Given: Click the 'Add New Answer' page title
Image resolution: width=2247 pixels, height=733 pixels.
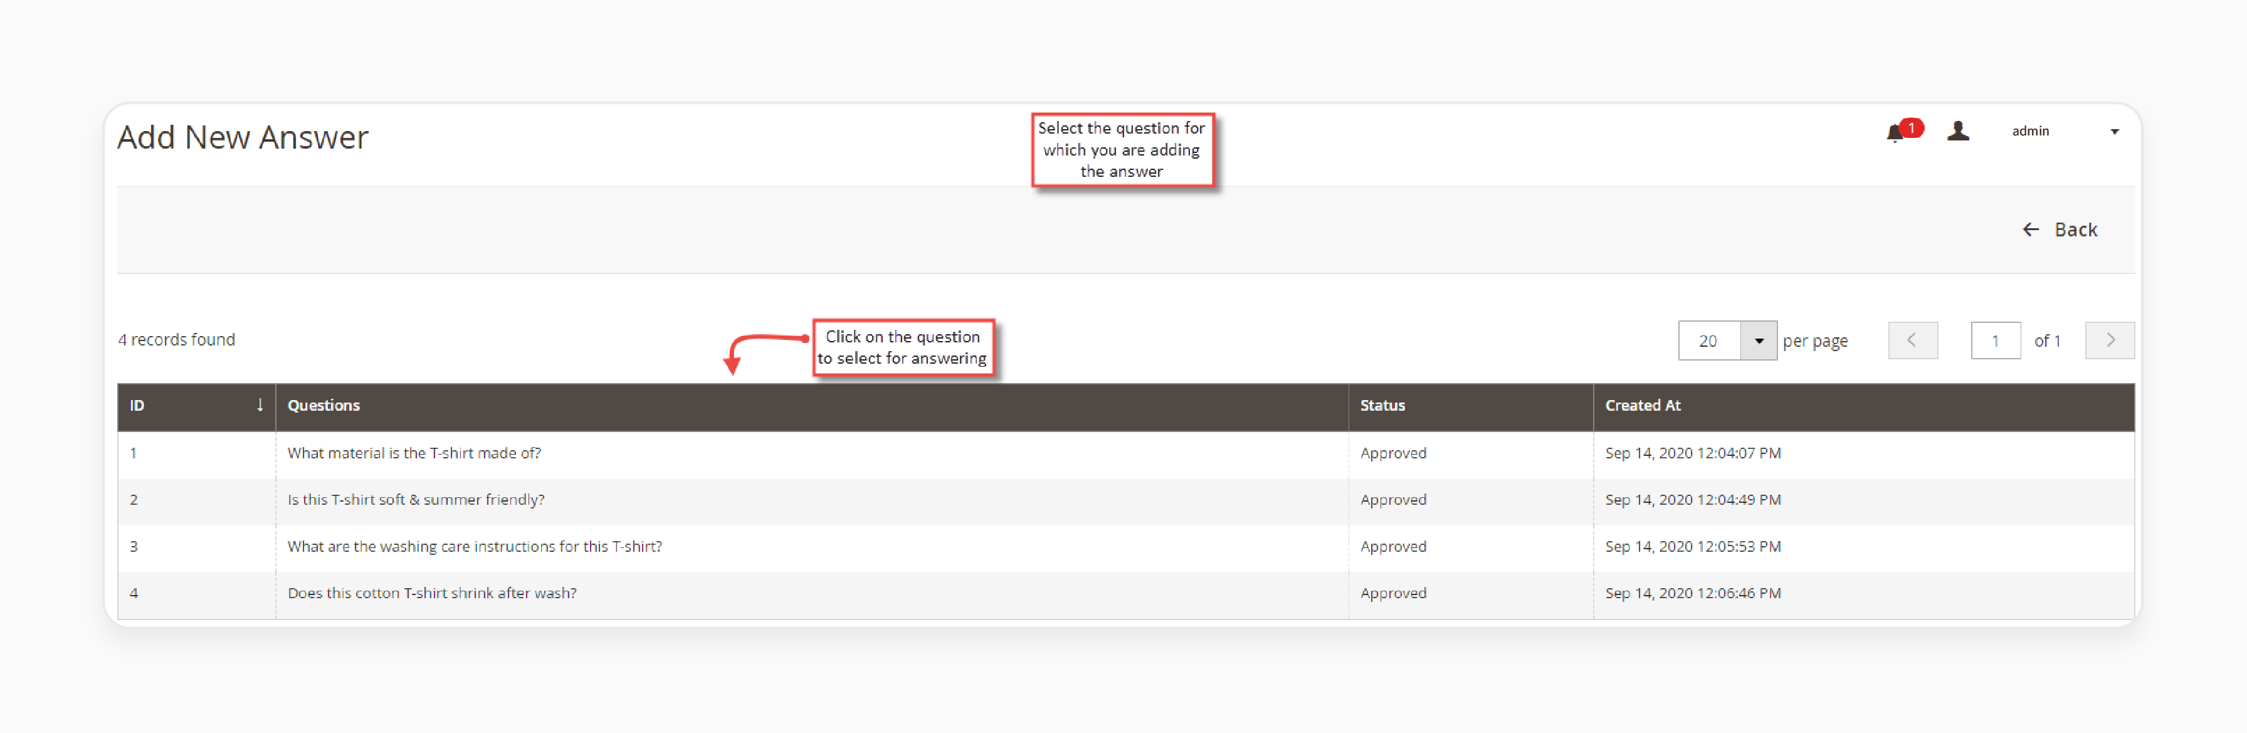Looking at the screenshot, I should 243,138.
